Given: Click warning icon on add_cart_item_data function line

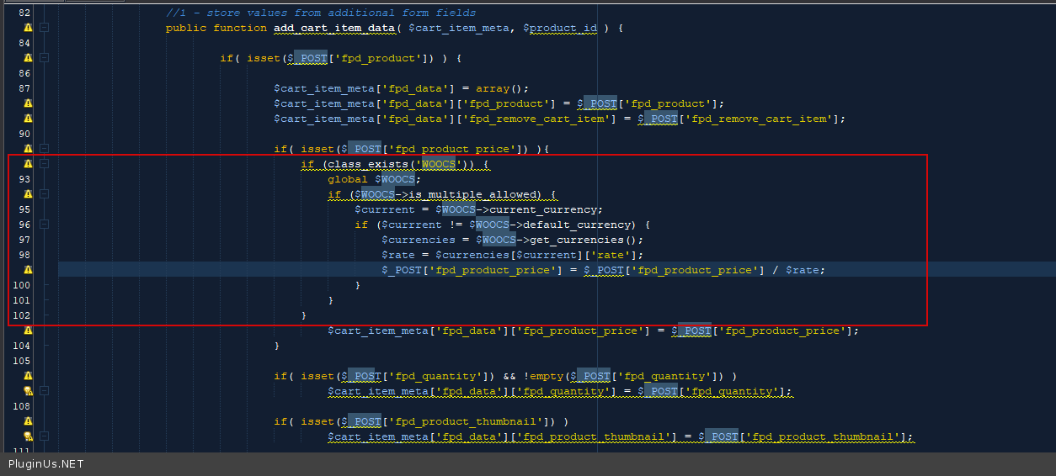Looking at the screenshot, I should click(x=28, y=28).
